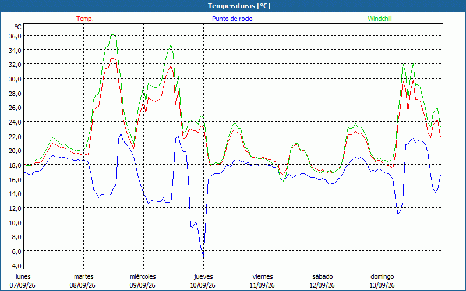Click the 34,0 y-axis value
Image resolution: width=466 pixels, height=291 pixels.
[15, 50]
